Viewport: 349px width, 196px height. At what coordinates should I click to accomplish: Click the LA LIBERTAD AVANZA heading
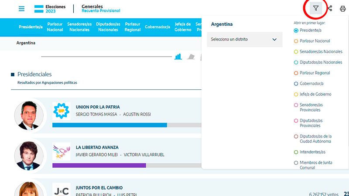[x=97, y=148]
